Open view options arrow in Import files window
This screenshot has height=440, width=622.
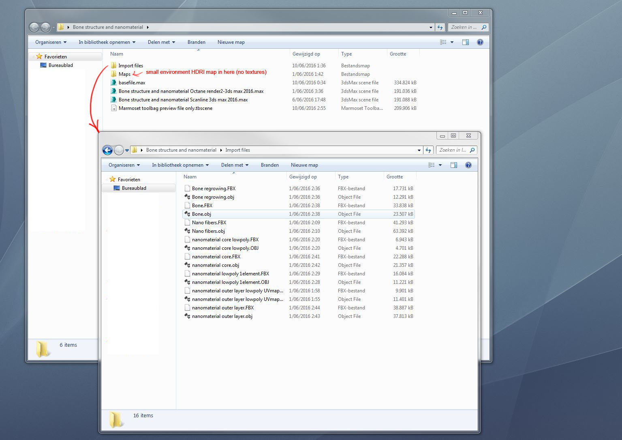[440, 165]
